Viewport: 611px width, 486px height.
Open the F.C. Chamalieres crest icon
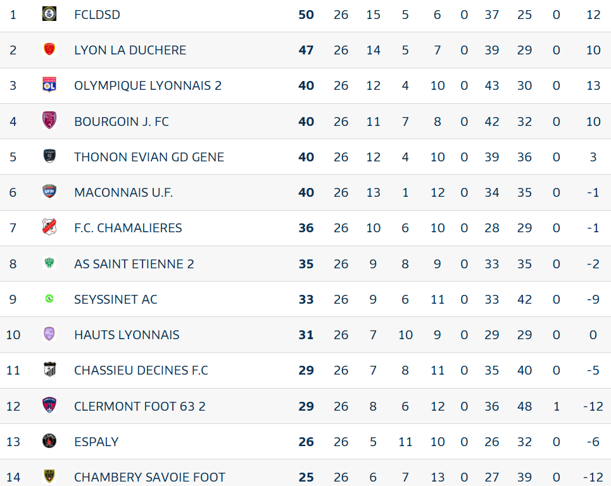[x=49, y=227]
